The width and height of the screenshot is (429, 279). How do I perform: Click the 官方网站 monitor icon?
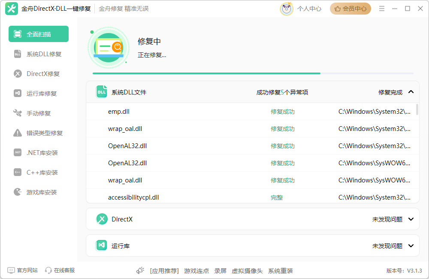click(x=11, y=270)
